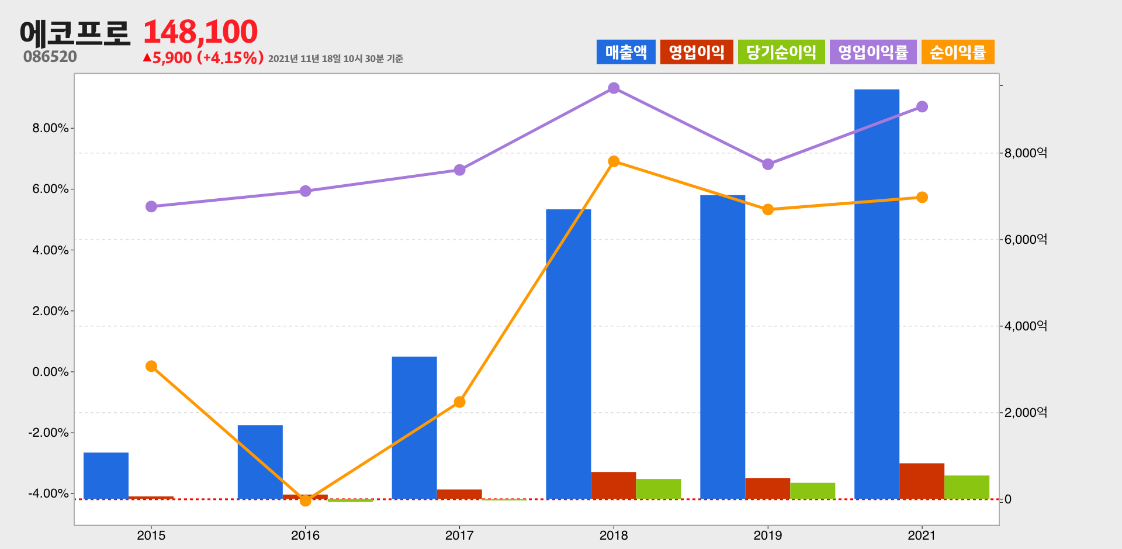Toggle the 매출액 legend button
Viewport: 1122px width, 549px height.
(626, 52)
